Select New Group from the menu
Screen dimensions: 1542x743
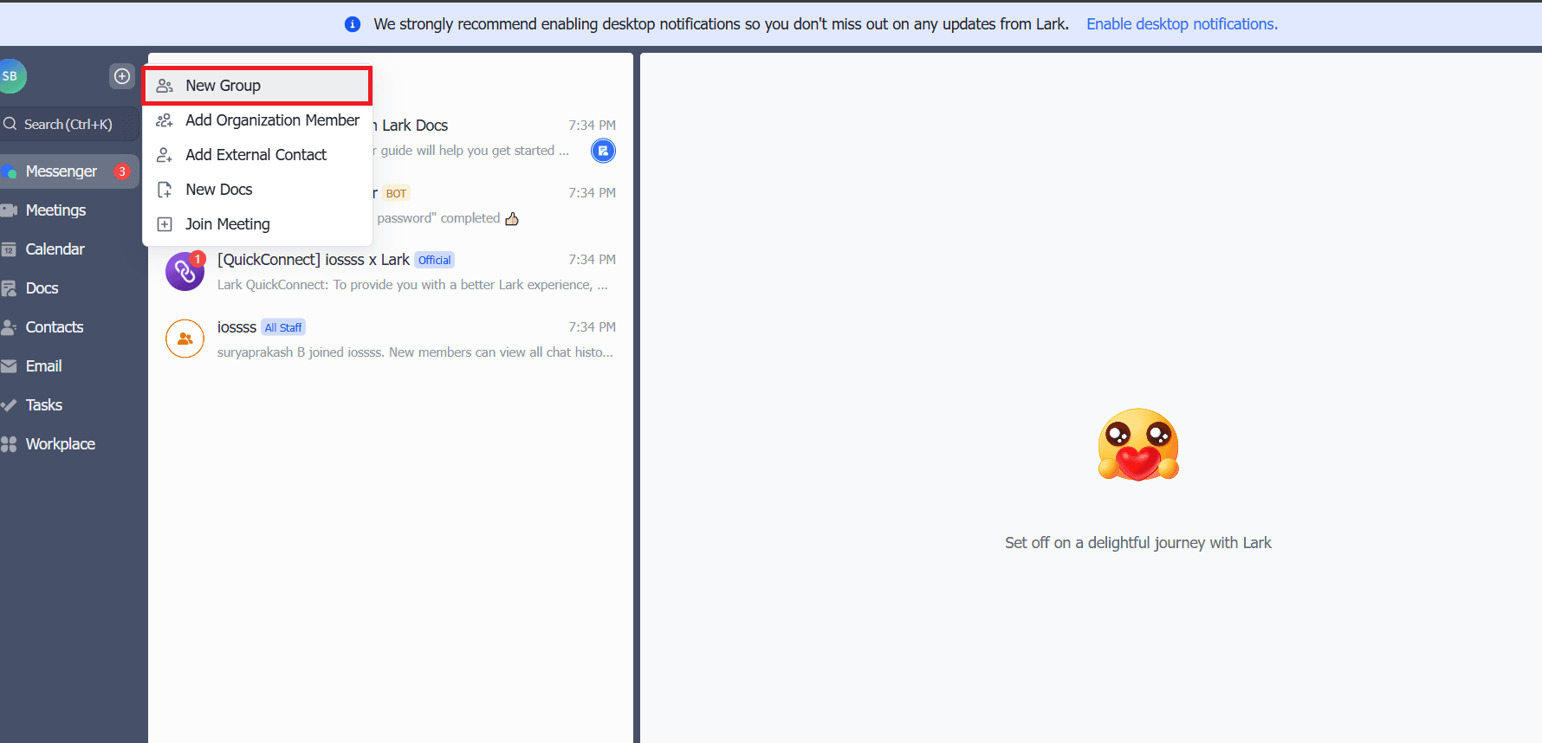(x=257, y=86)
